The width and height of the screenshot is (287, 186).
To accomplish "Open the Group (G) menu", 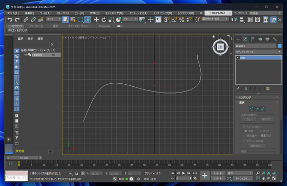I will [x=63, y=13].
